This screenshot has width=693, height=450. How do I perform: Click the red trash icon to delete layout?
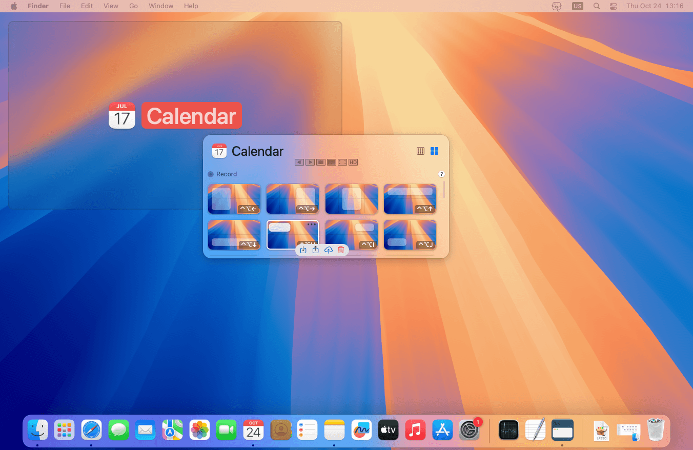pyautogui.click(x=341, y=250)
